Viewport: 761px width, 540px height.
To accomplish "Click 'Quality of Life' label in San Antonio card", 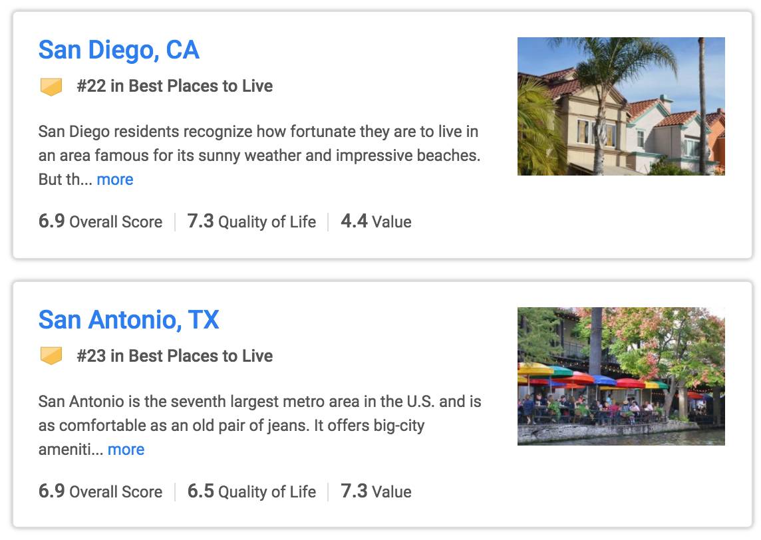I will coord(267,492).
